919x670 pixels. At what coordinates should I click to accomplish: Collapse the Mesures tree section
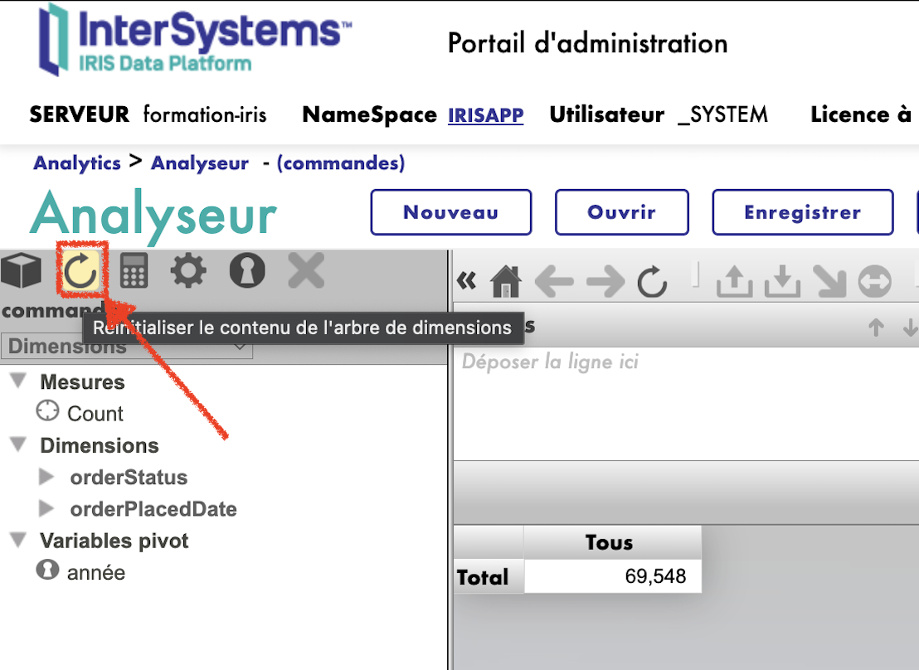click(x=19, y=381)
